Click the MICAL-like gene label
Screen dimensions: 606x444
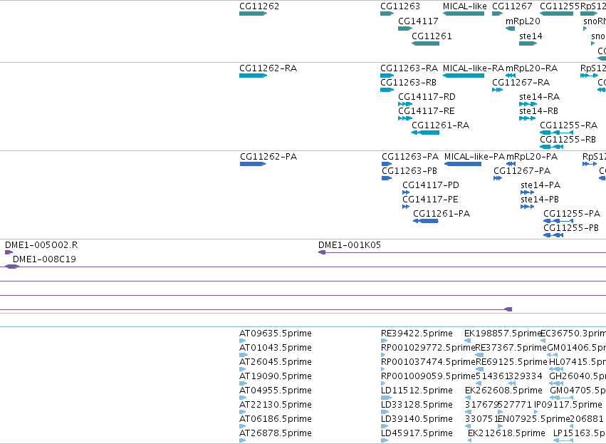tap(464, 6)
